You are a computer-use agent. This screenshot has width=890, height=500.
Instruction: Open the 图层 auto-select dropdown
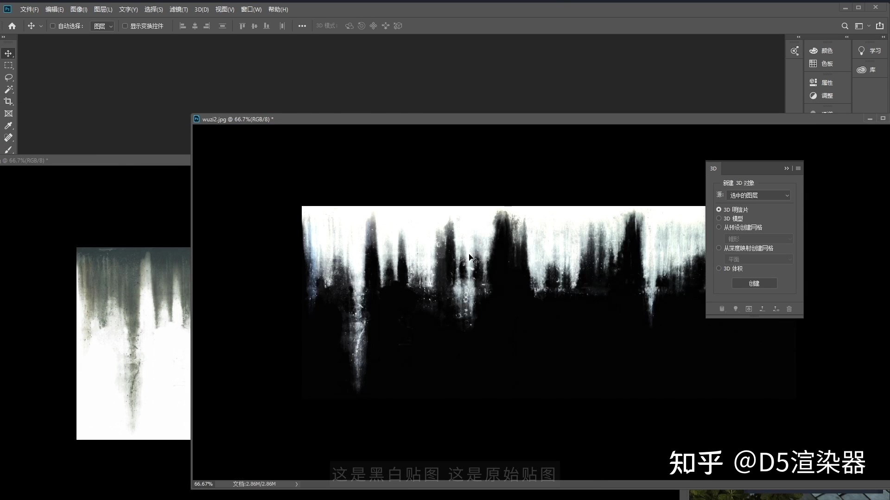pyautogui.click(x=103, y=26)
